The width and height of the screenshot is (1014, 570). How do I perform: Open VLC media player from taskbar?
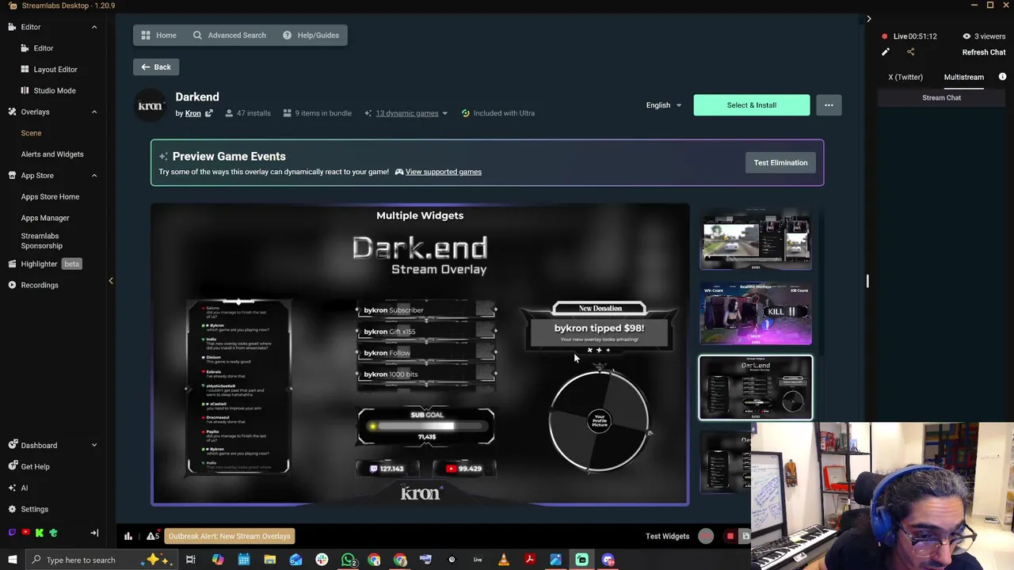[x=504, y=560]
